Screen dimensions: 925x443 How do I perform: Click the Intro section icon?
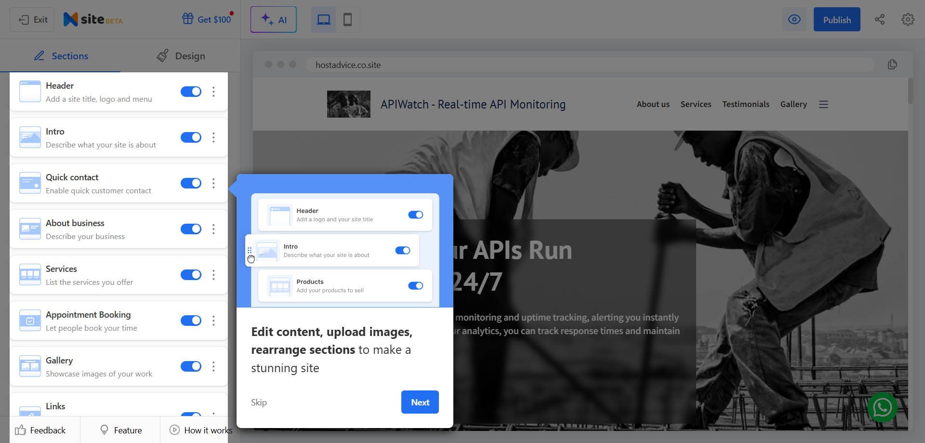(x=30, y=137)
